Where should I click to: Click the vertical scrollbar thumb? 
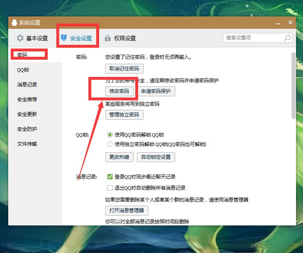point(293,85)
